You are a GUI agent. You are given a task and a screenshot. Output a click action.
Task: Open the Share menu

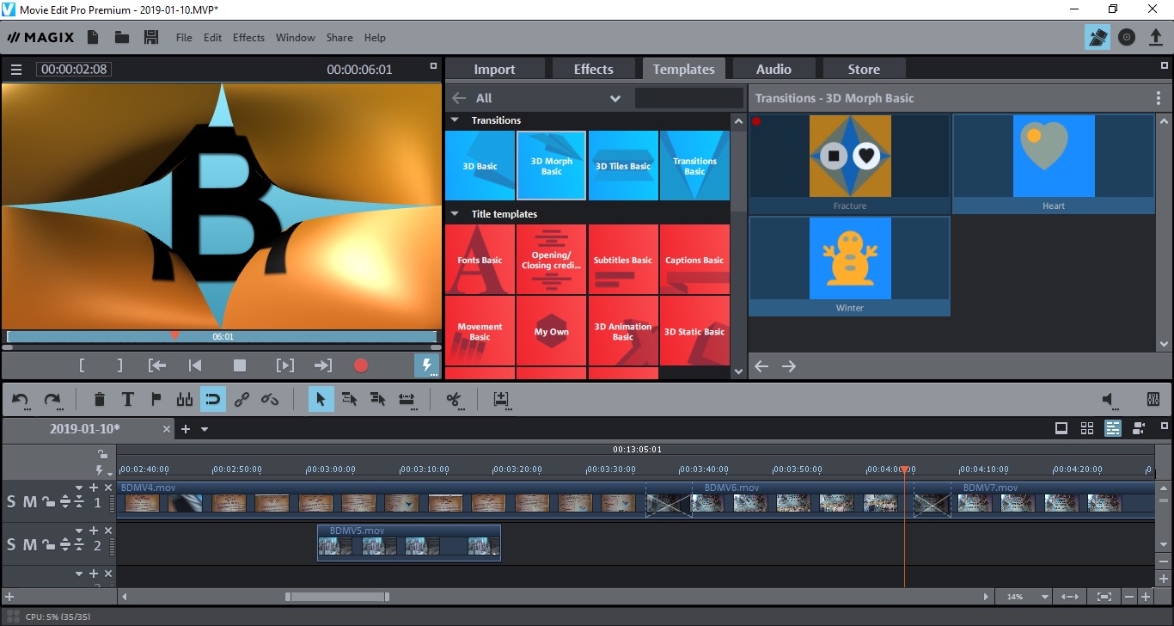(339, 38)
